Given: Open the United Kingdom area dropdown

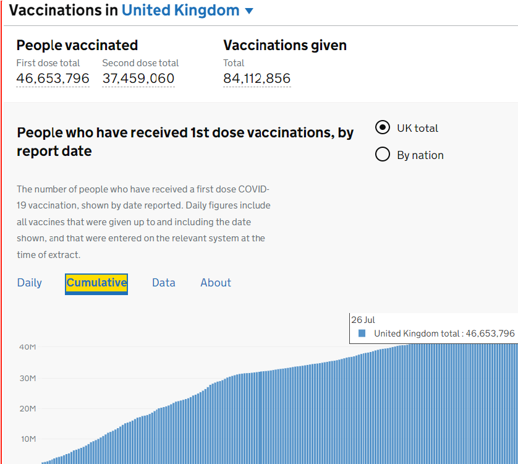Looking at the screenshot, I should click(187, 11).
